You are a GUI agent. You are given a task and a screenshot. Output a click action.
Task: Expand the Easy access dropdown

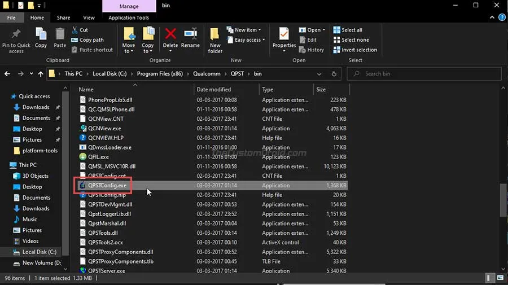click(264, 40)
